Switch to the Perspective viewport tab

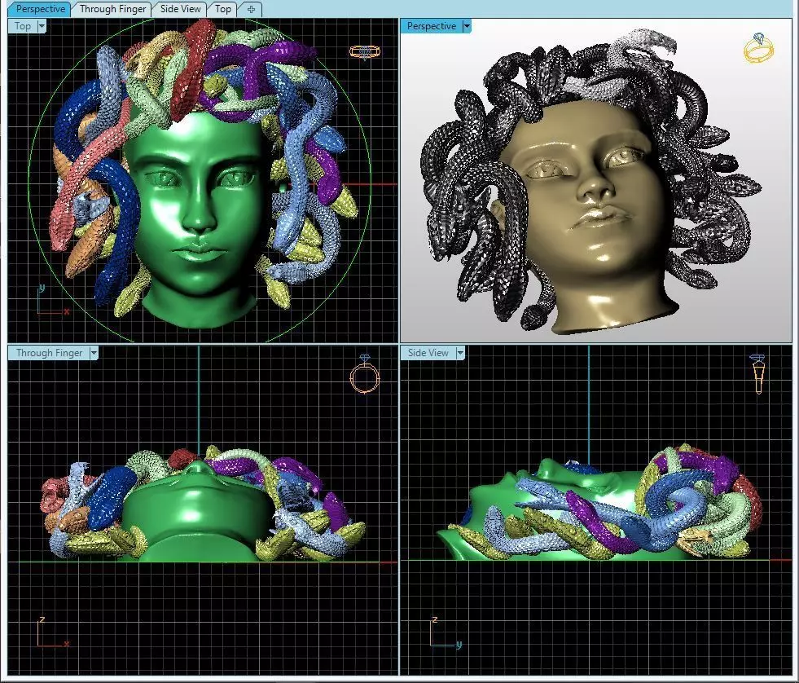40,9
